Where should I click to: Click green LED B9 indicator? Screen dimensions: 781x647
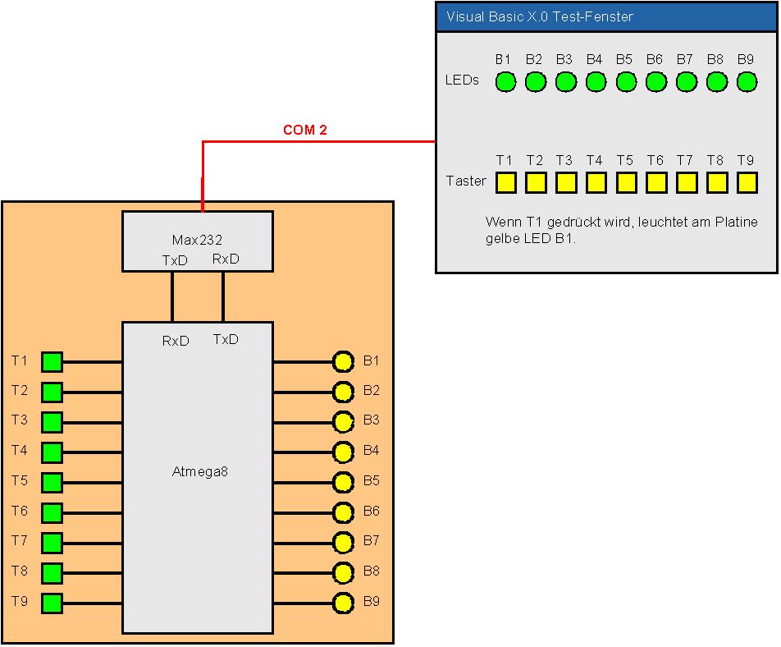coord(747,82)
